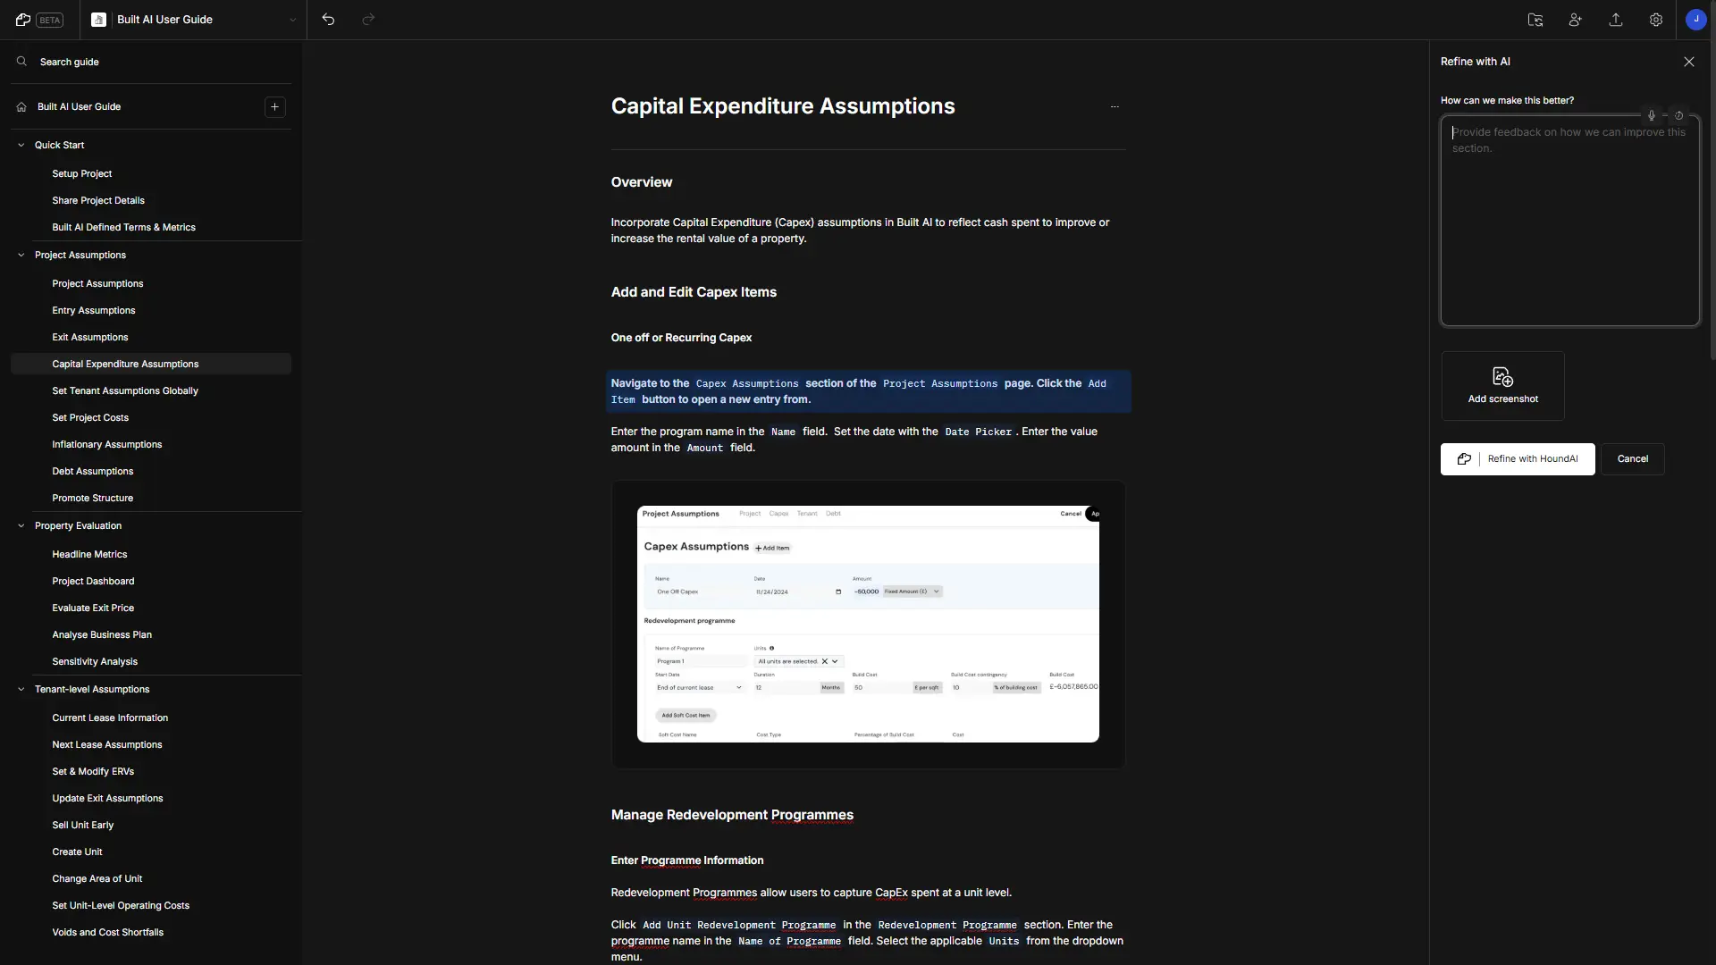Click the share/export upload icon

tap(1616, 19)
